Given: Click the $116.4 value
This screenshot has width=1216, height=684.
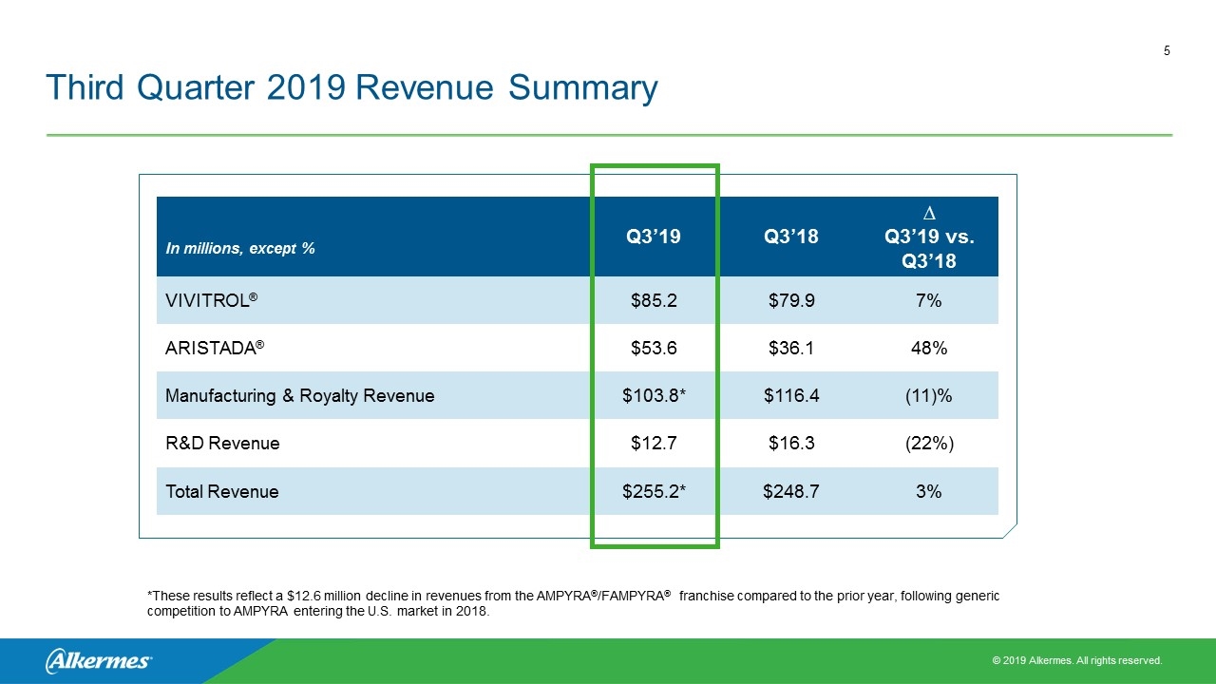Looking at the screenshot, I should click(791, 396).
